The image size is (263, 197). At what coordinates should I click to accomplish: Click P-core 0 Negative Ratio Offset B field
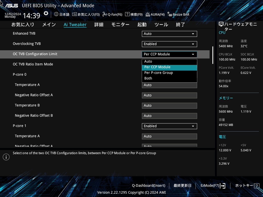(170, 116)
